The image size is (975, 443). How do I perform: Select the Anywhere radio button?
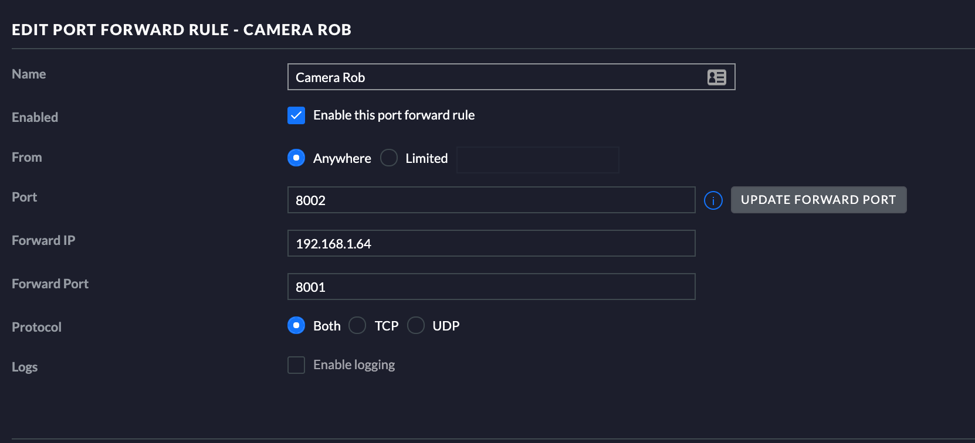296,158
